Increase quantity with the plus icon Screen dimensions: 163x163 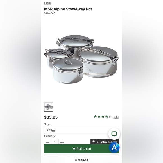62,142
